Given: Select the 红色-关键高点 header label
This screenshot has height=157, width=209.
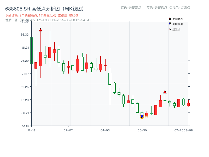Looking at the screenshot, I should (x=131, y=8).
